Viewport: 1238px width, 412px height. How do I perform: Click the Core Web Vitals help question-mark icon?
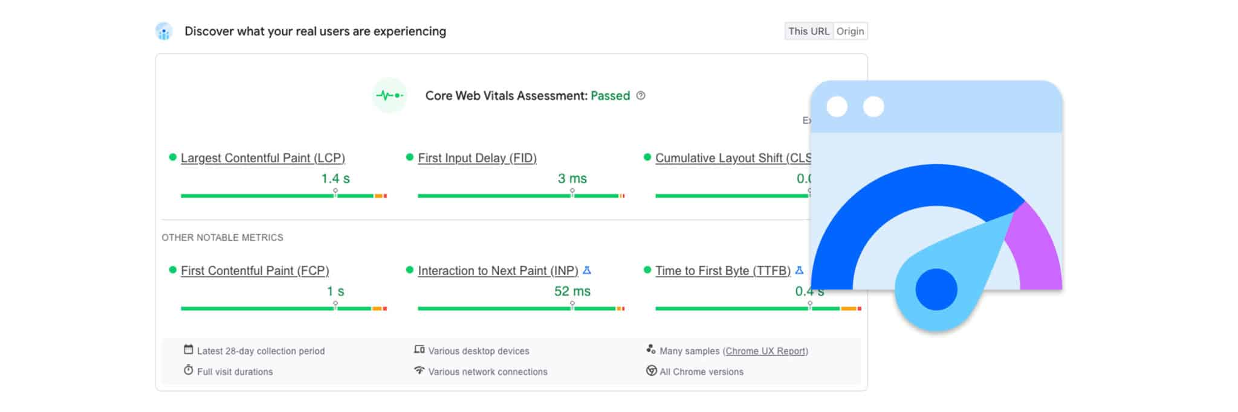click(641, 95)
